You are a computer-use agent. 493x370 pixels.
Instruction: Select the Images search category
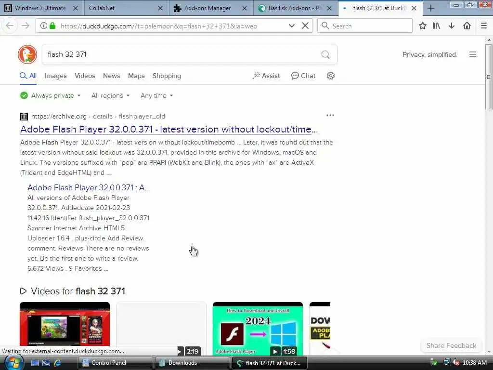55,76
